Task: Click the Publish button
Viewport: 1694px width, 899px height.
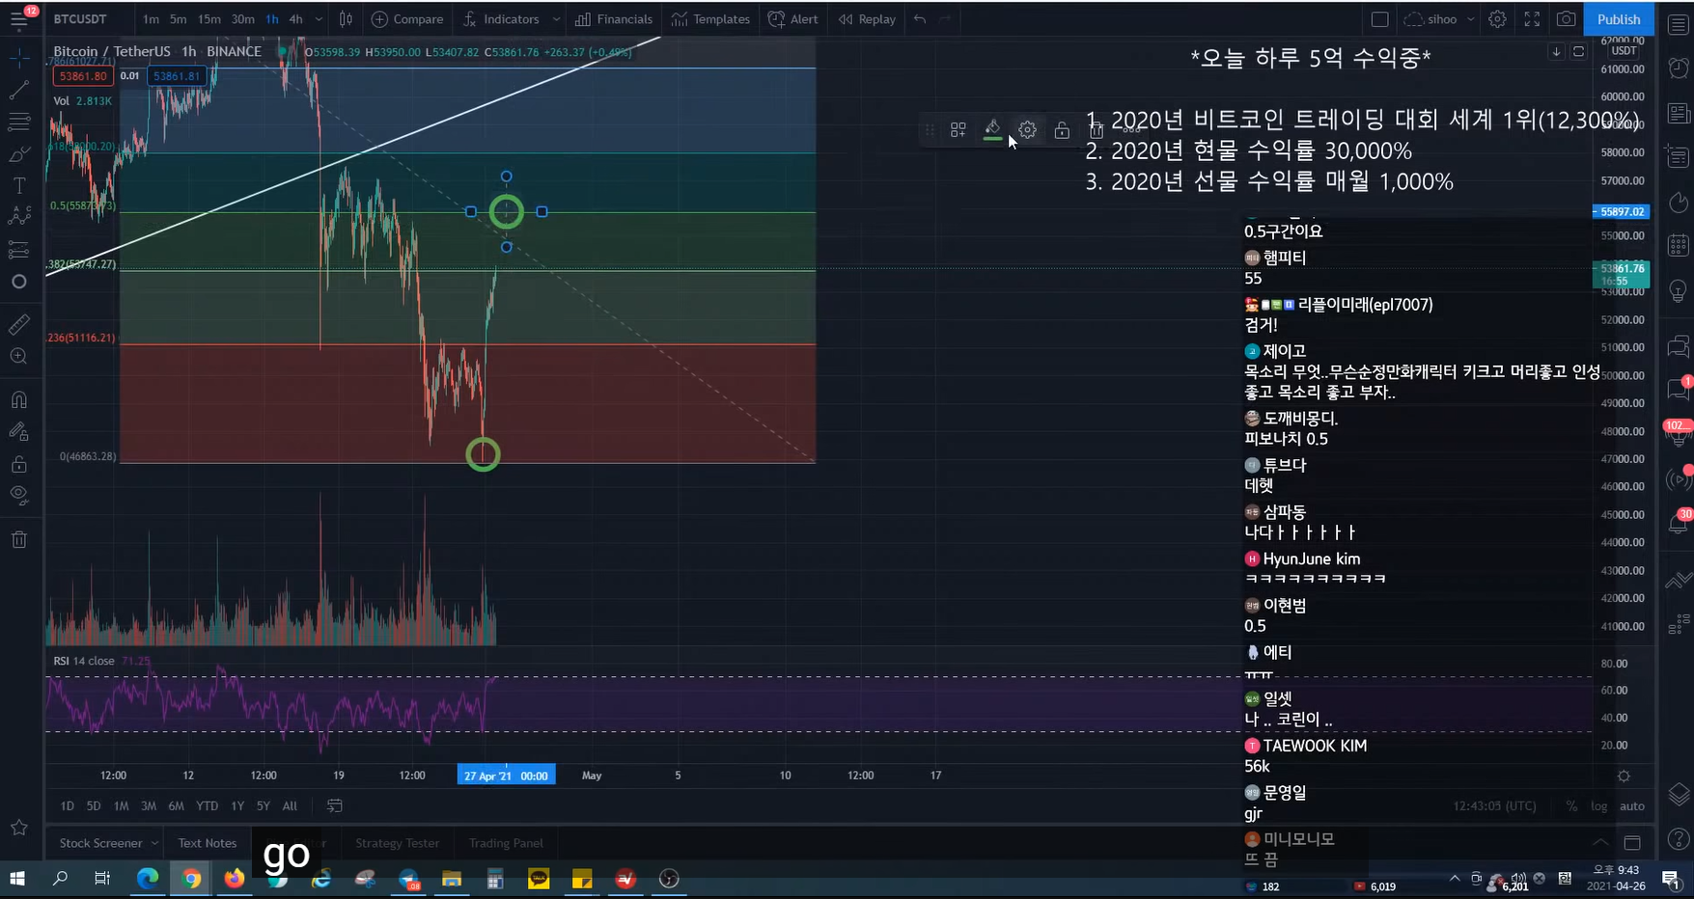Action: pos(1619,19)
